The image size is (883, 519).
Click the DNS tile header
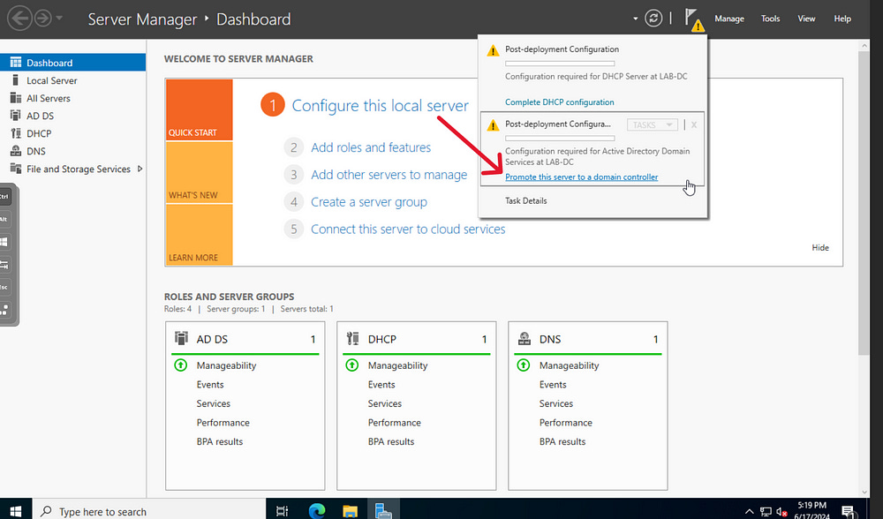(x=587, y=339)
